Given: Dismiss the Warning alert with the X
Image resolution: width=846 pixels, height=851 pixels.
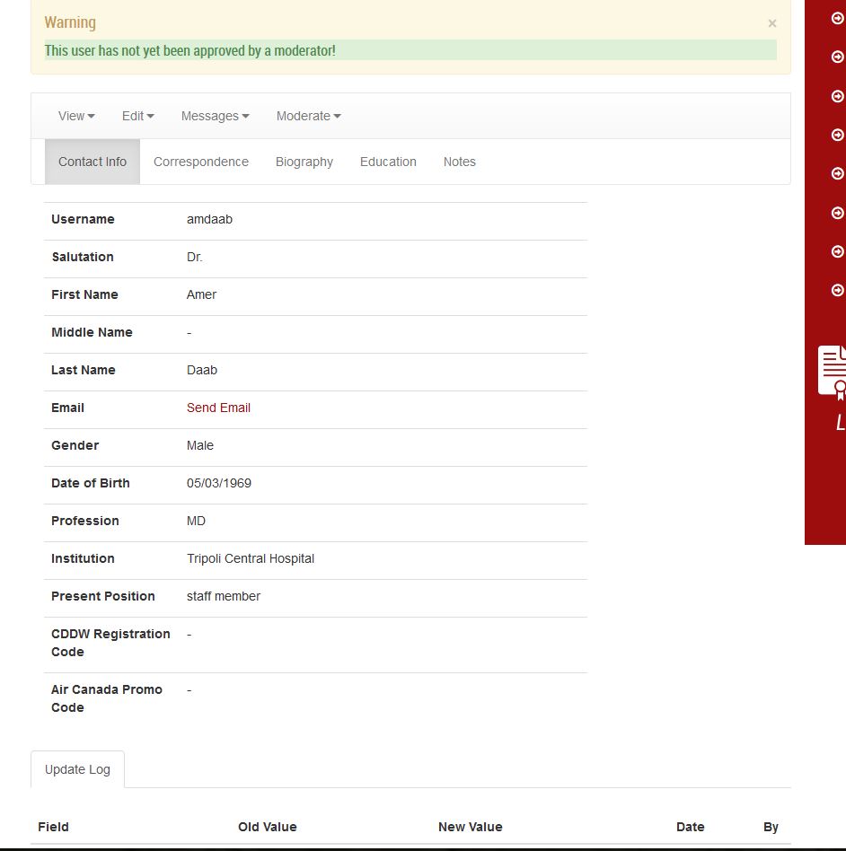Looking at the screenshot, I should click(771, 23).
